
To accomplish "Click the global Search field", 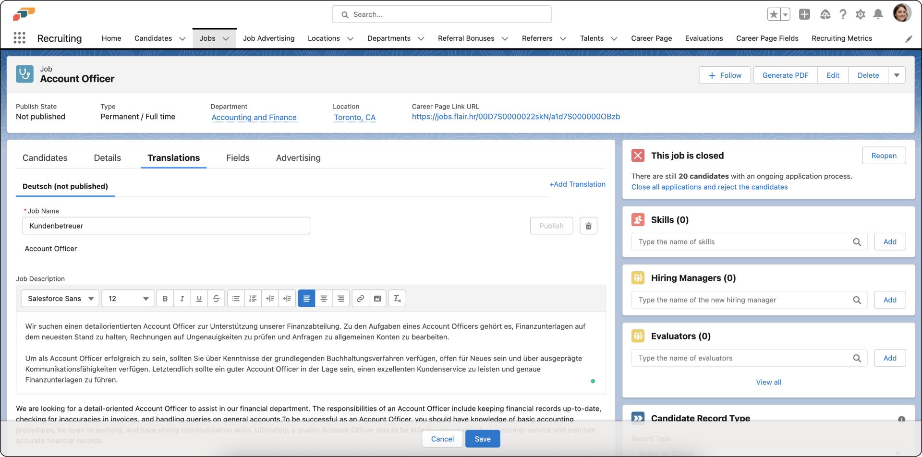I will click(x=441, y=14).
